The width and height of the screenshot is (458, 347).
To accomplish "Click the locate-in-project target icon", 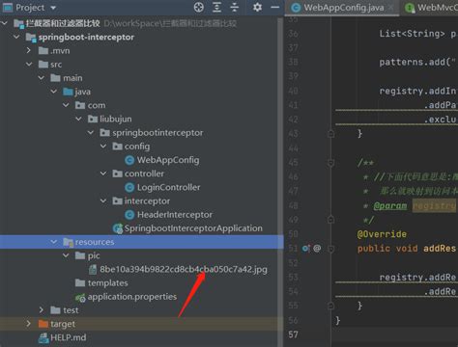I will pos(199,7).
